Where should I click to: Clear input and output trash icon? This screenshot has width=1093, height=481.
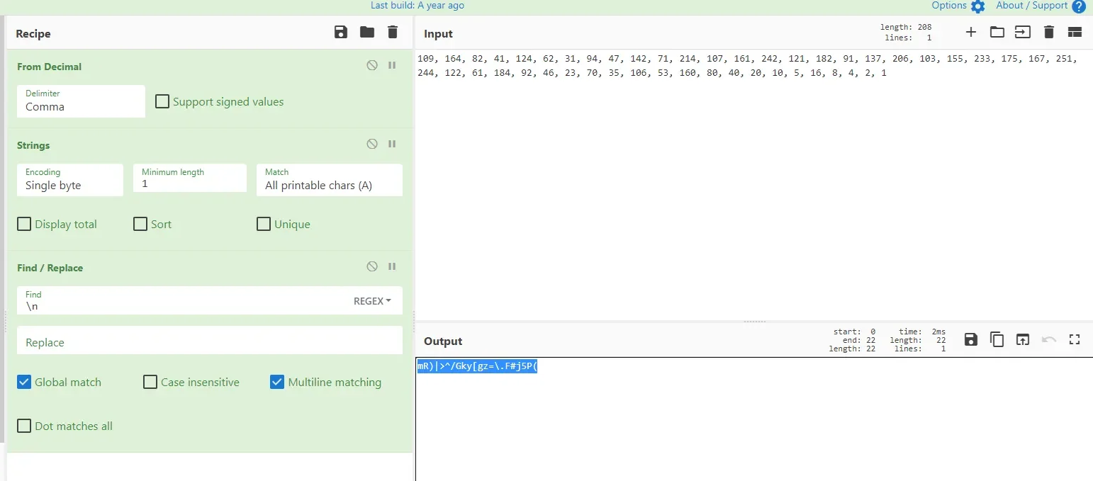[x=1049, y=32]
